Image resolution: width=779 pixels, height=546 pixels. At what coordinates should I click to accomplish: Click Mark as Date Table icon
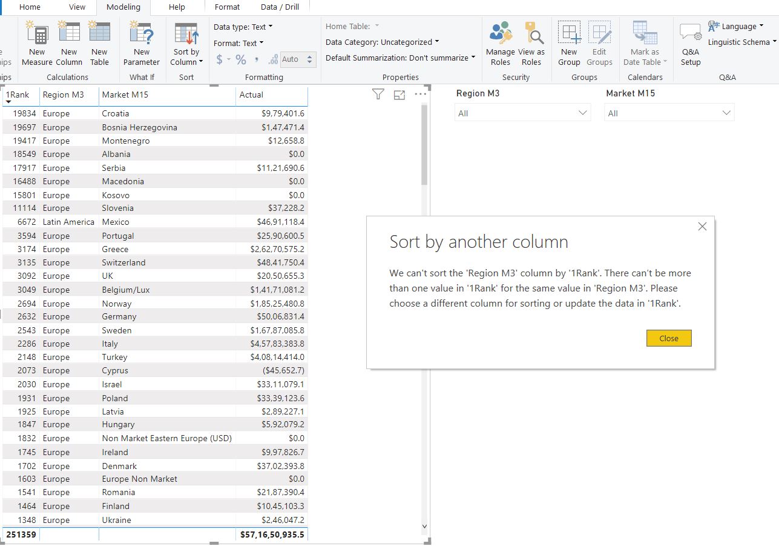coord(645,33)
